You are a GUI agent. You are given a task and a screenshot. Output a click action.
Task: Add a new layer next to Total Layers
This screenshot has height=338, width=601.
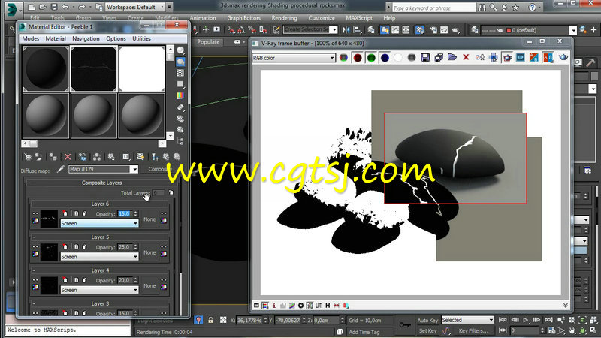[x=171, y=192]
